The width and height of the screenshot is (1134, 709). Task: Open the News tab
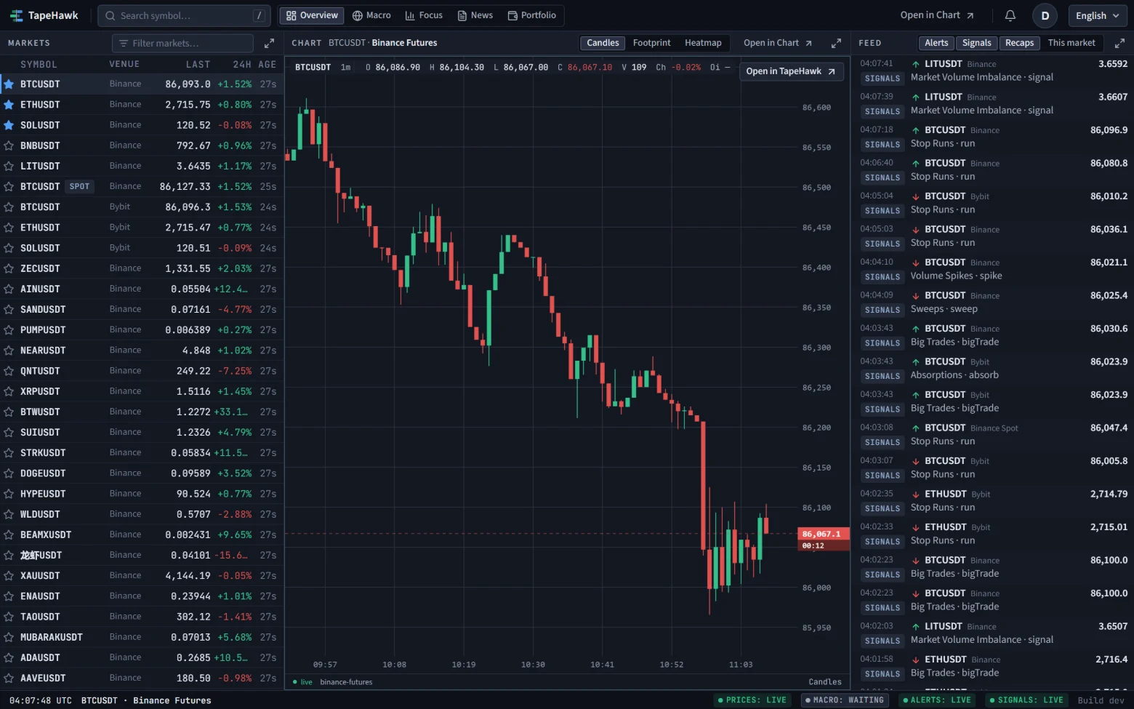[x=475, y=15]
